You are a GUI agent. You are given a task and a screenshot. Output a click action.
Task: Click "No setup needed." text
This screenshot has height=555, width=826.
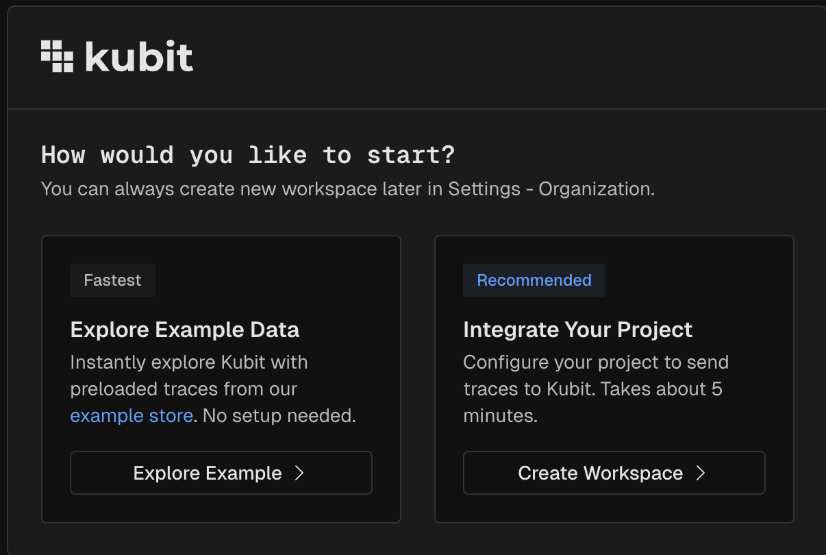[x=279, y=415]
